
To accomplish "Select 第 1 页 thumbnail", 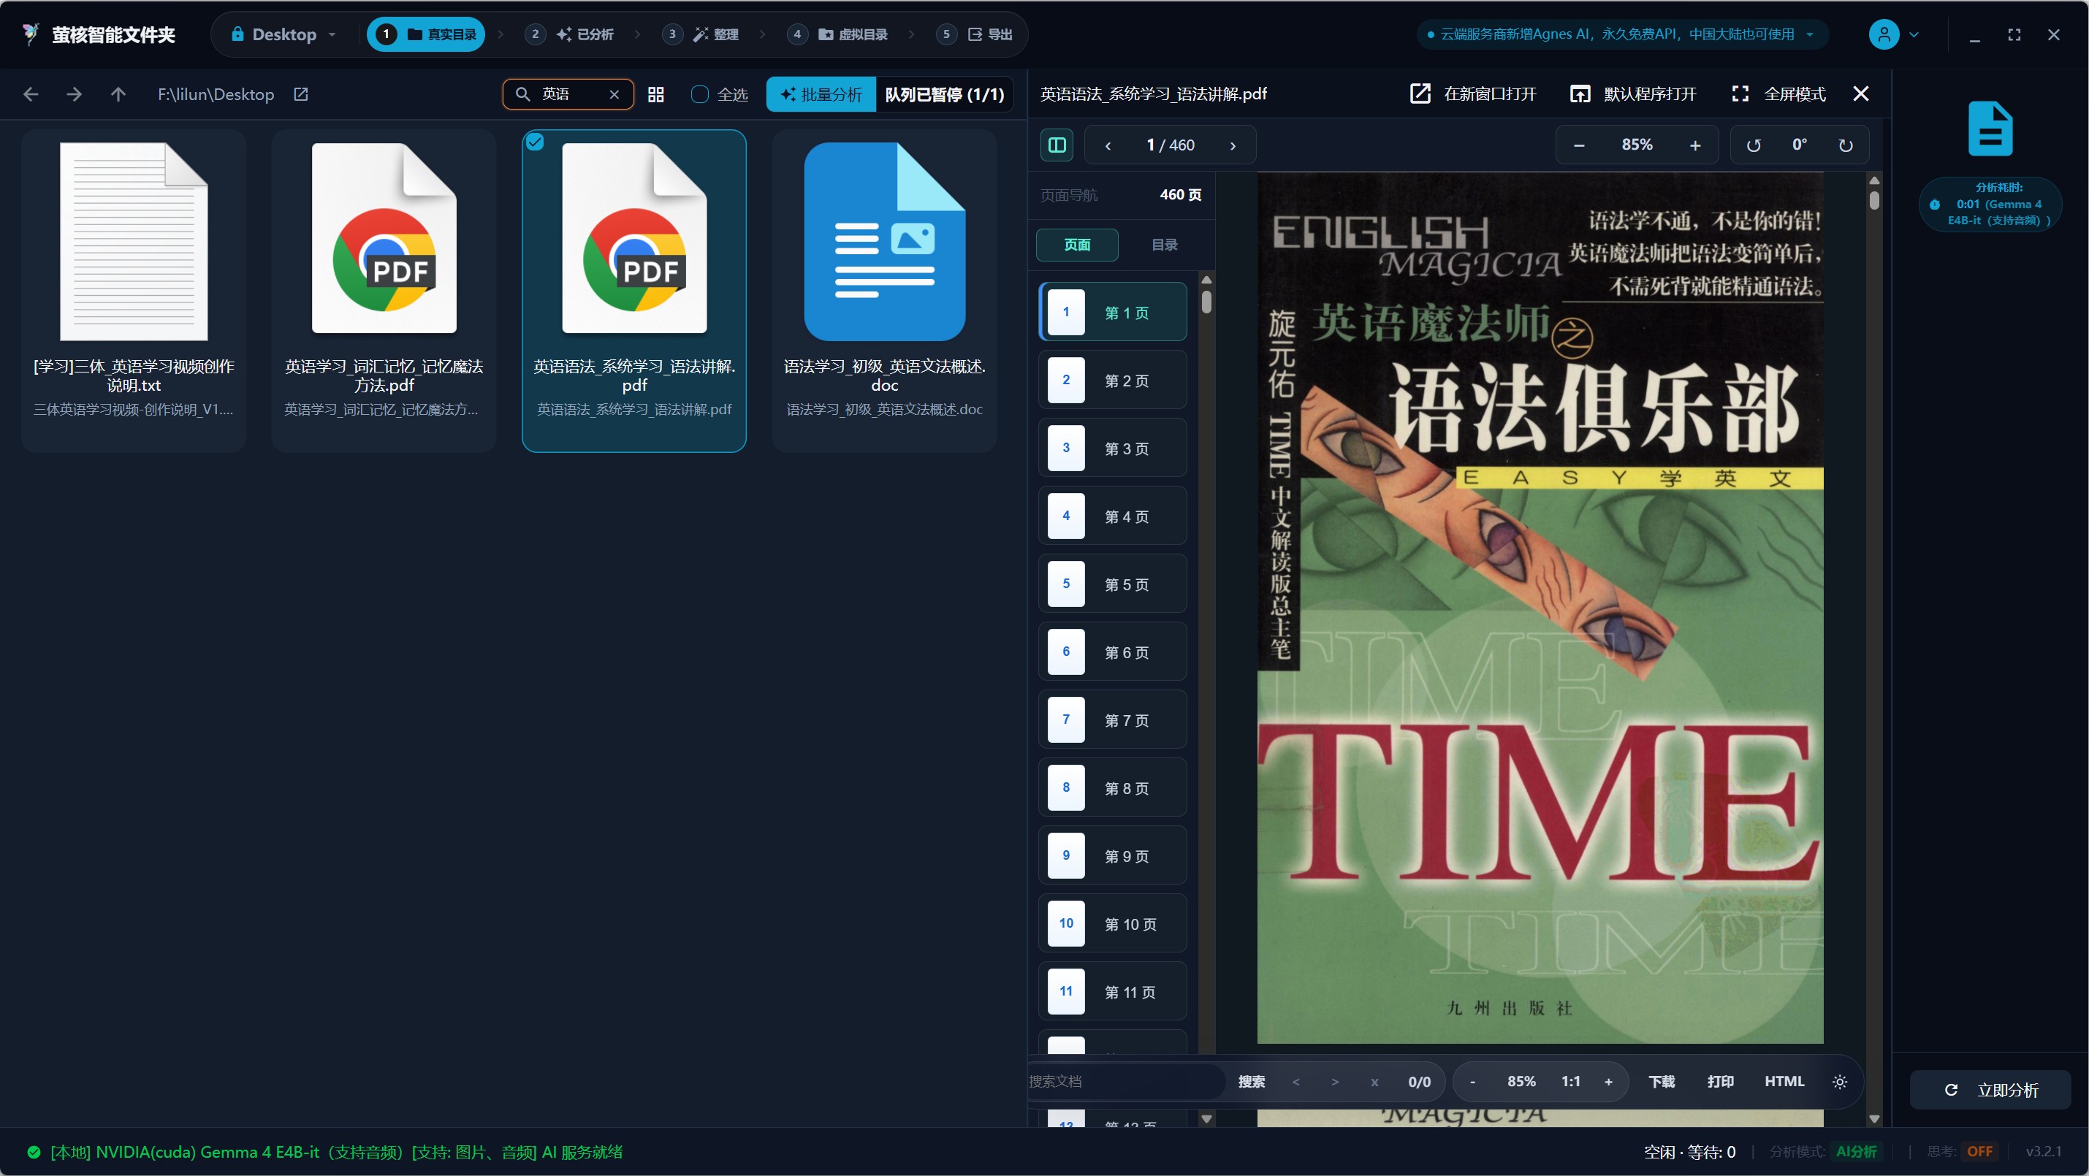I will click(x=1113, y=312).
